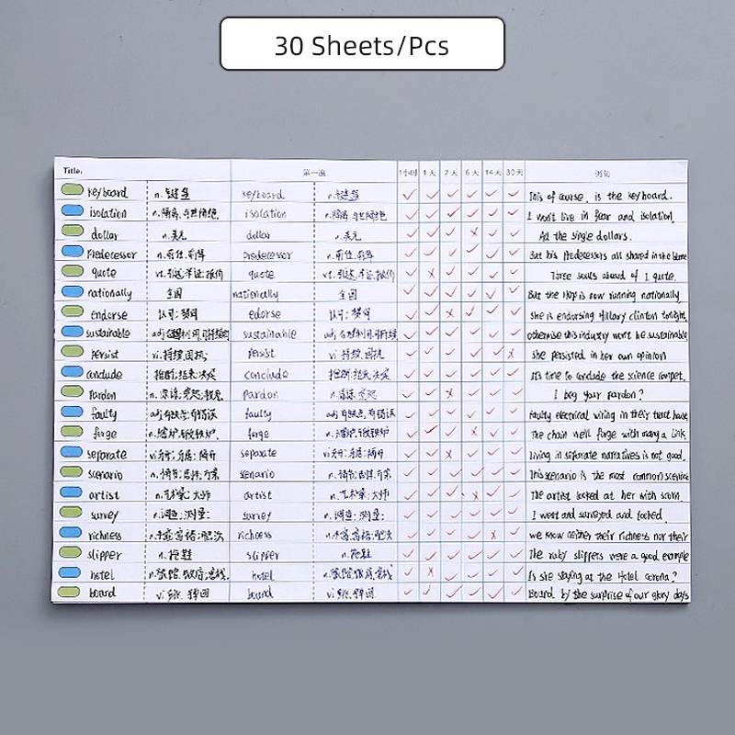The height and width of the screenshot is (735, 735).
Task: Select the "第一遍" column header
Action: (x=313, y=172)
